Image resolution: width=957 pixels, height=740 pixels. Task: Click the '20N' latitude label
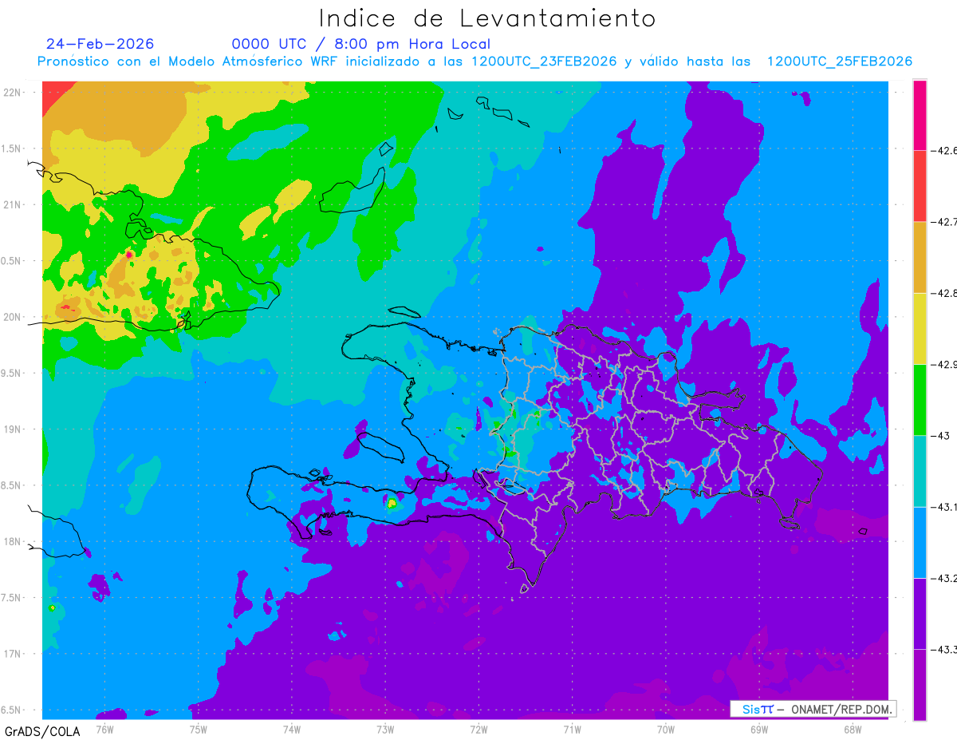click(14, 317)
